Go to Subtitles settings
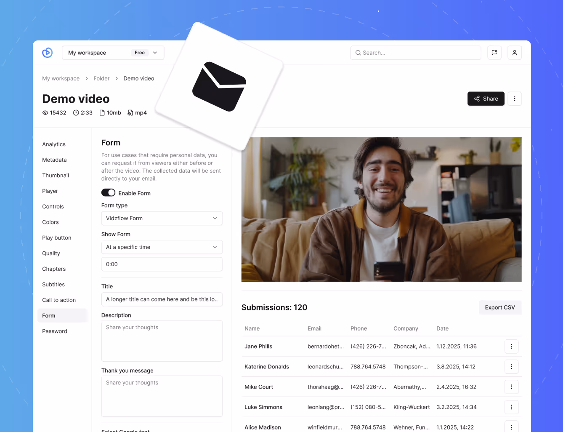 (53, 284)
